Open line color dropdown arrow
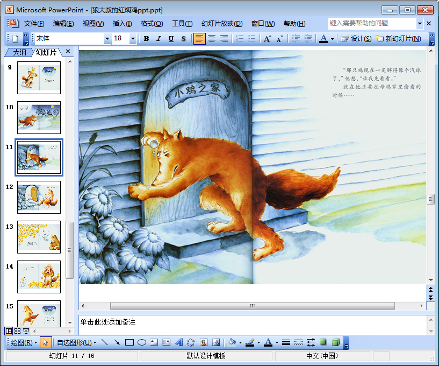Image resolution: width=439 pixels, height=366 pixels. coord(258,342)
